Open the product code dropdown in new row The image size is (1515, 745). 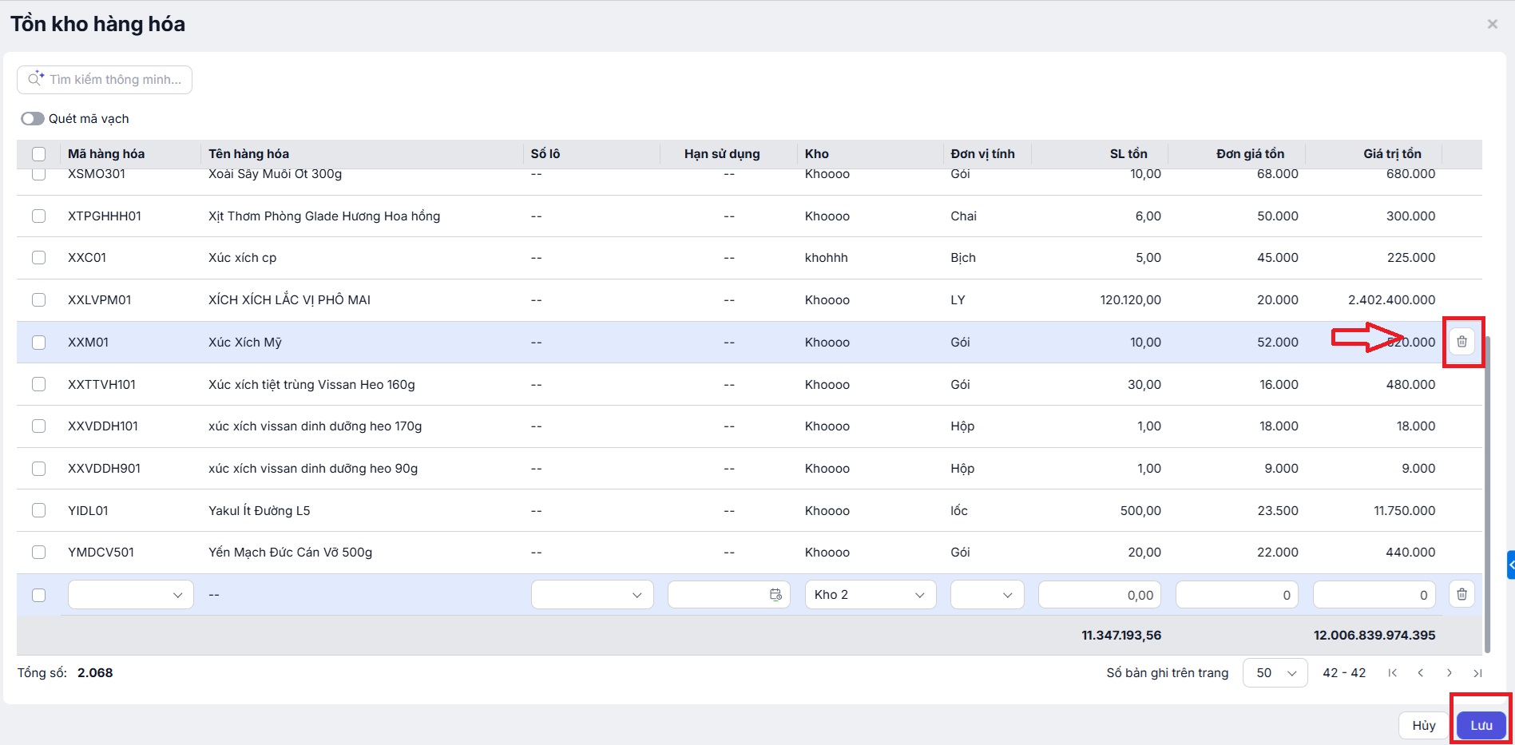point(131,595)
